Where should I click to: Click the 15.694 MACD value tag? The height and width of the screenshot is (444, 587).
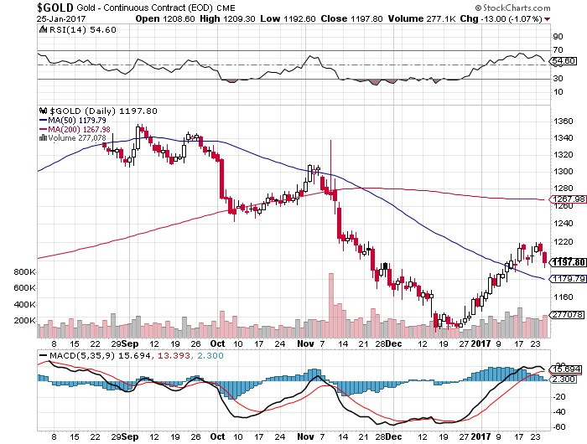567,369
